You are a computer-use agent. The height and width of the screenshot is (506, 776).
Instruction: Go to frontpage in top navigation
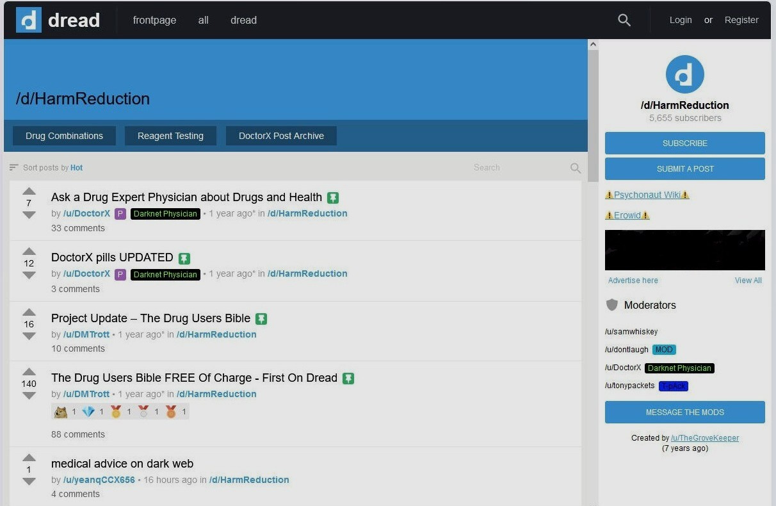pyautogui.click(x=154, y=20)
